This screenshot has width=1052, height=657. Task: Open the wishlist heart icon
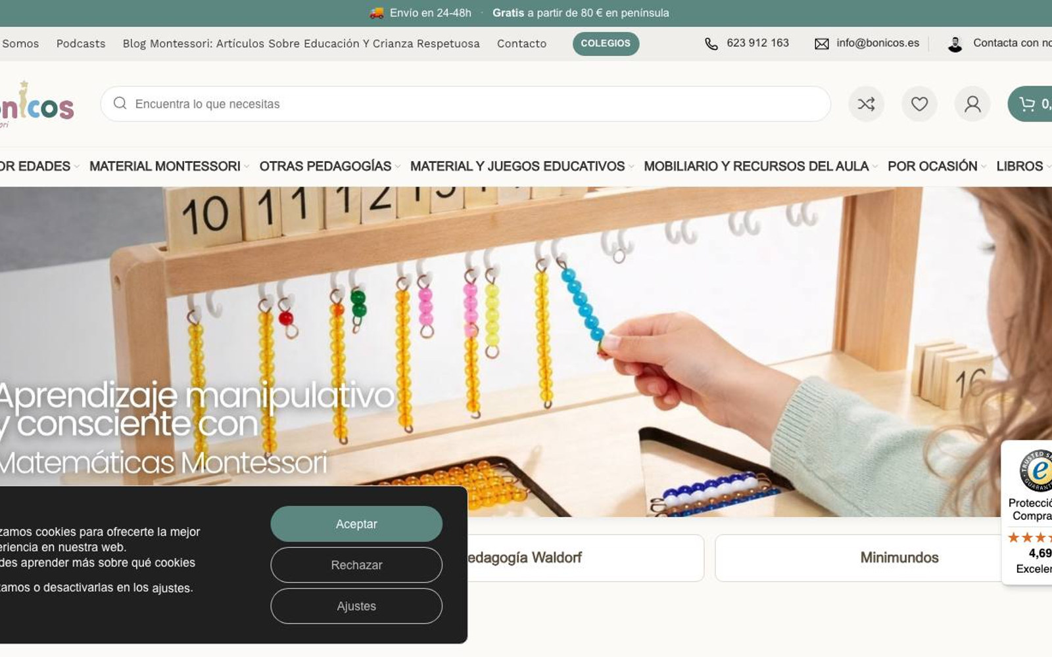[919, 104]
